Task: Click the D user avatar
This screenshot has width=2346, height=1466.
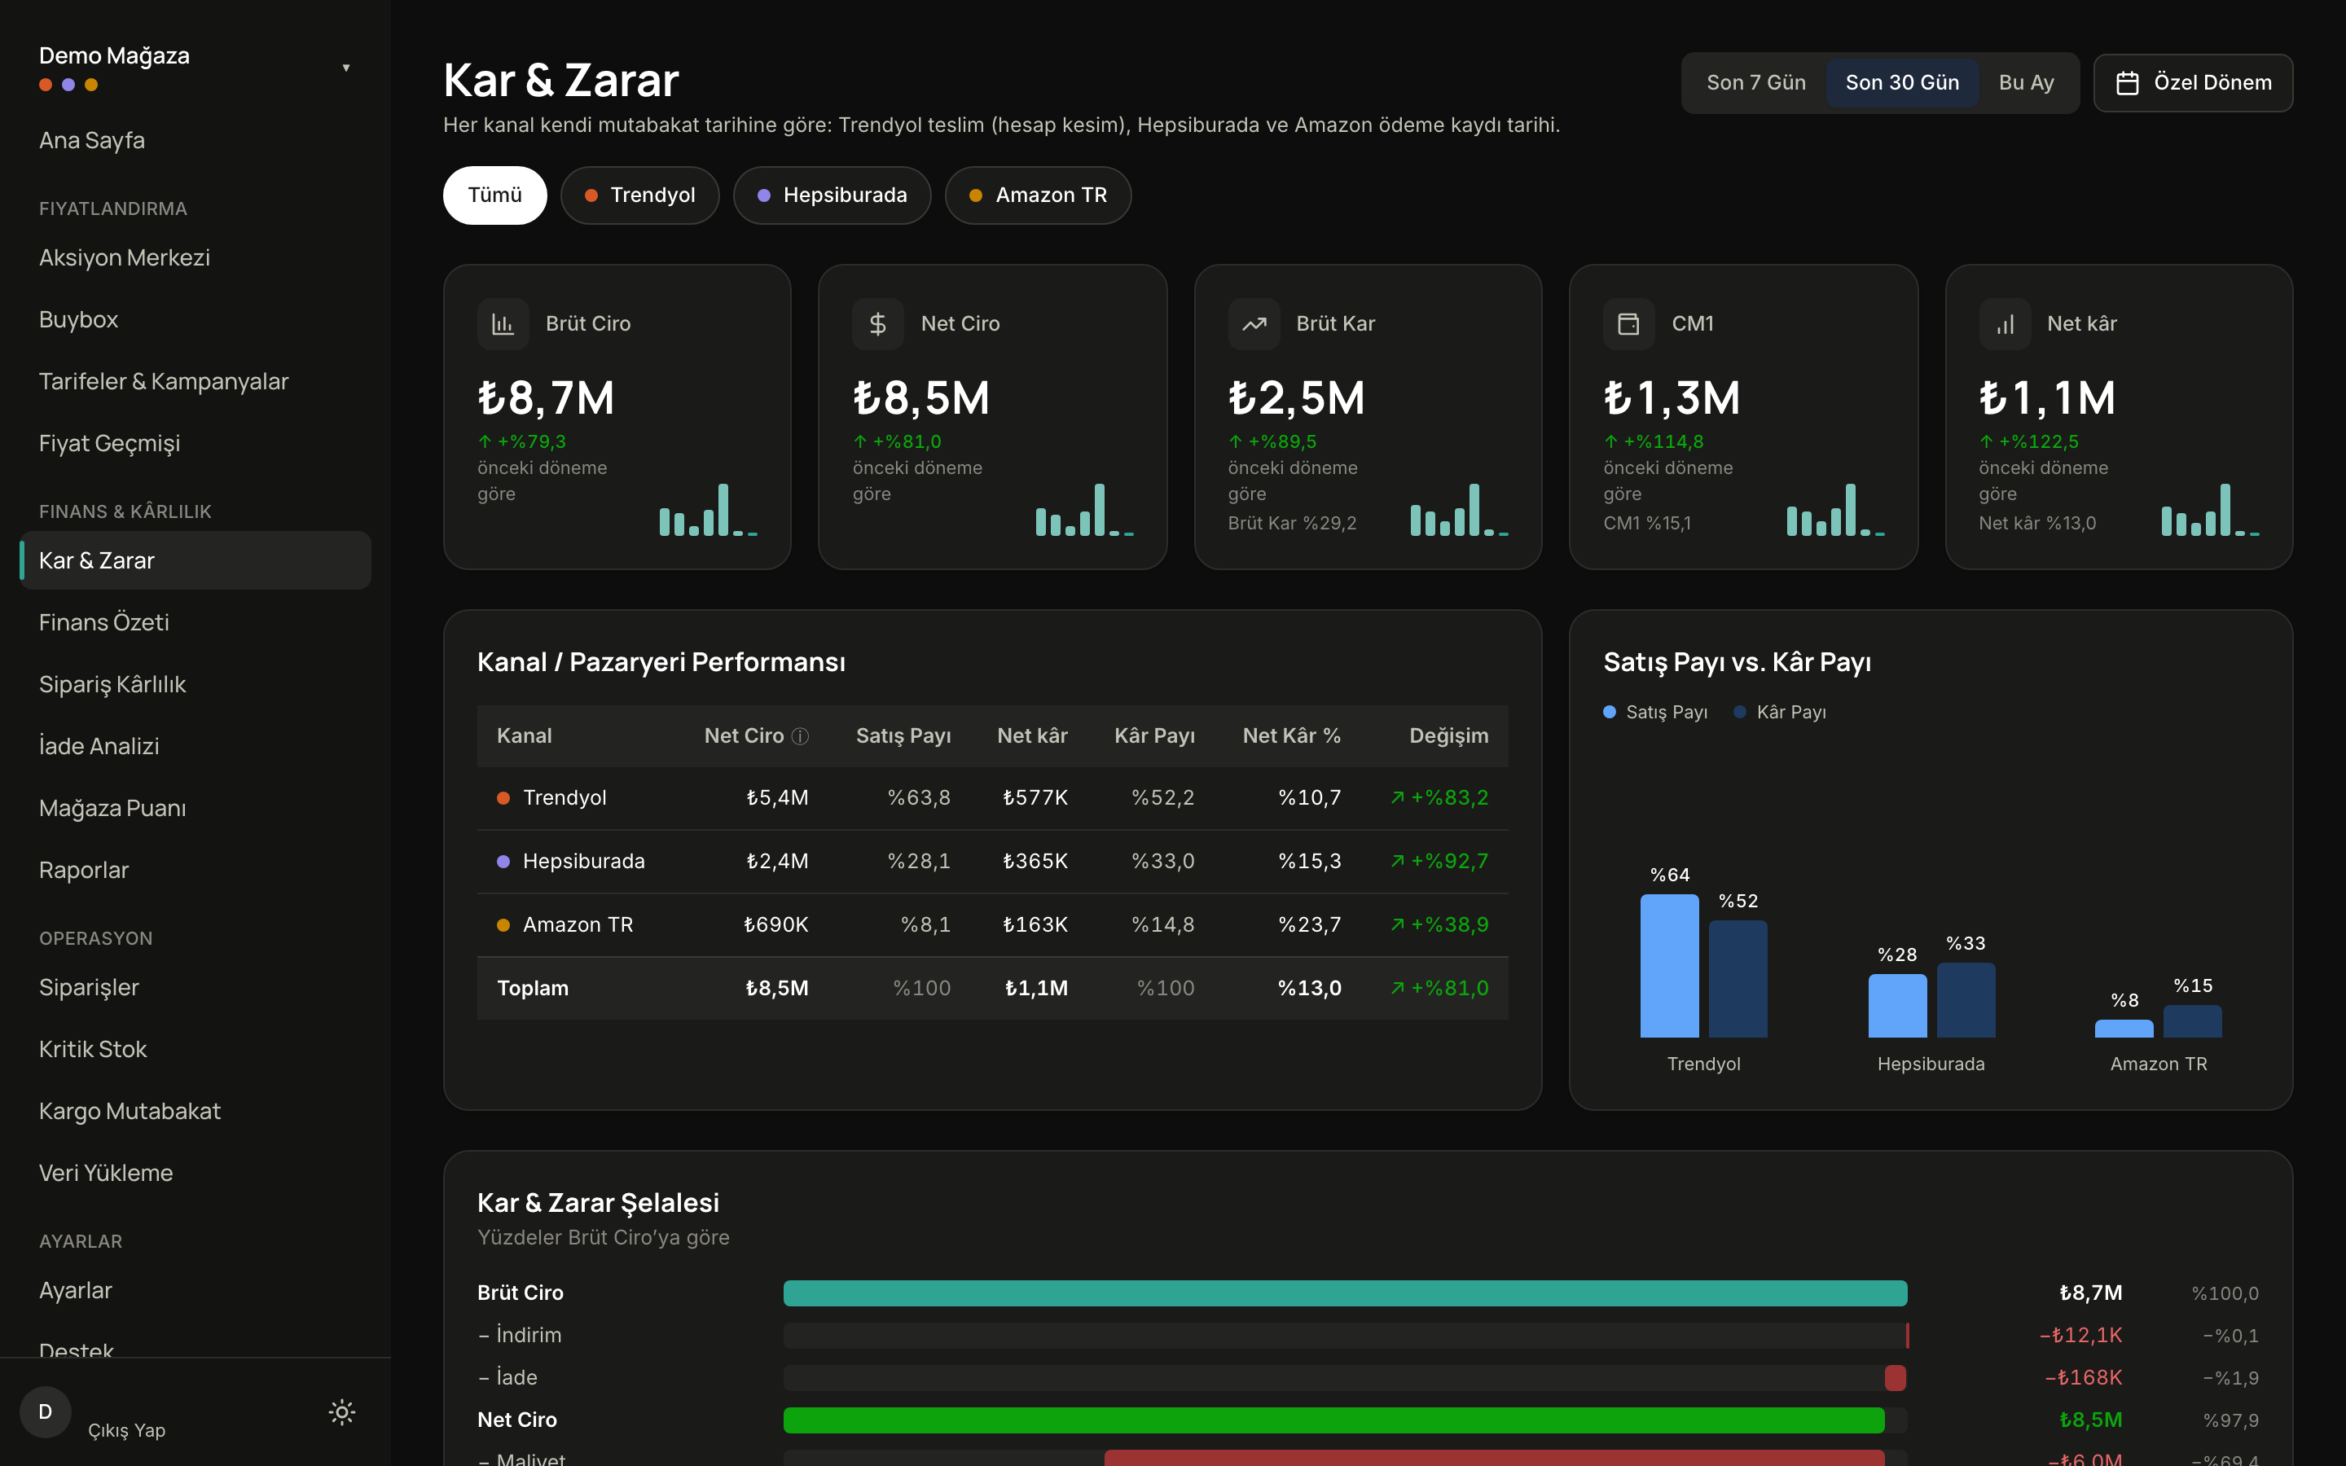Action: coord(46,1411)
